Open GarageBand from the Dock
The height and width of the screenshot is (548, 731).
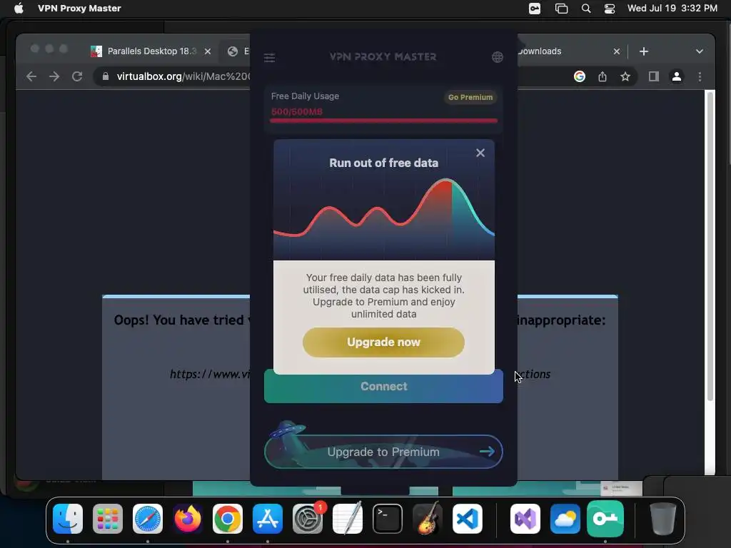[428, 518]
